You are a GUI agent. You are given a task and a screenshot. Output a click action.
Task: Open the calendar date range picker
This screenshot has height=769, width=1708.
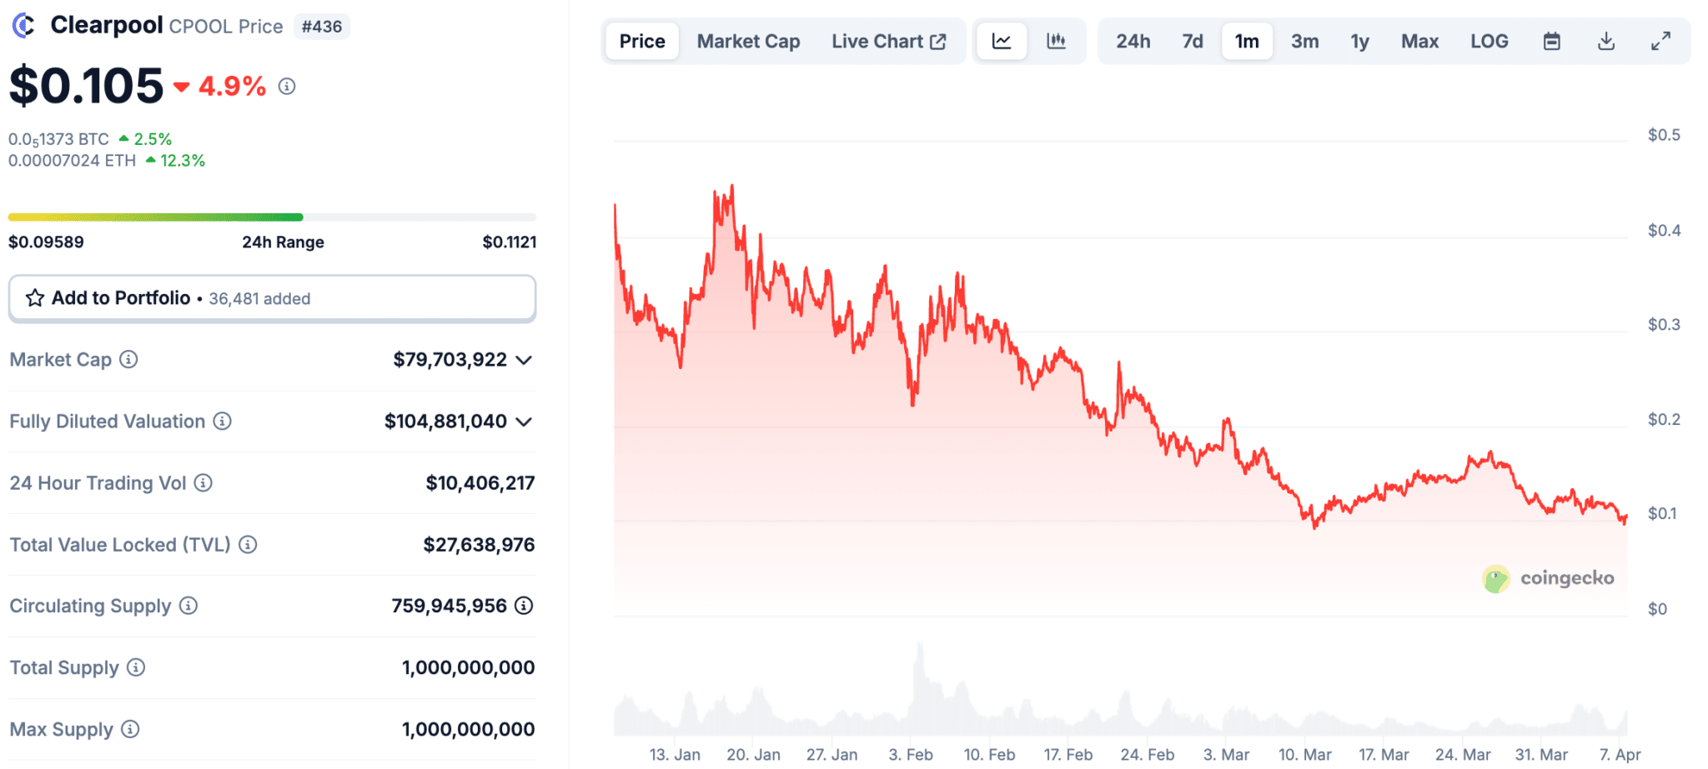(1551, 41)
